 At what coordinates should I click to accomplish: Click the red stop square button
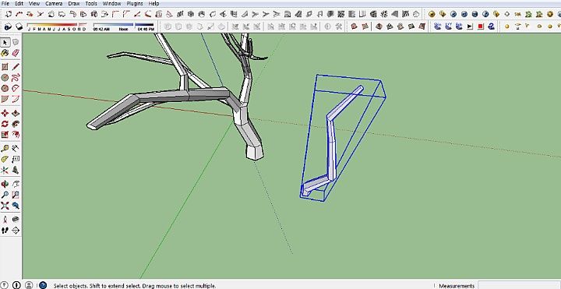(x=481, y=26)
